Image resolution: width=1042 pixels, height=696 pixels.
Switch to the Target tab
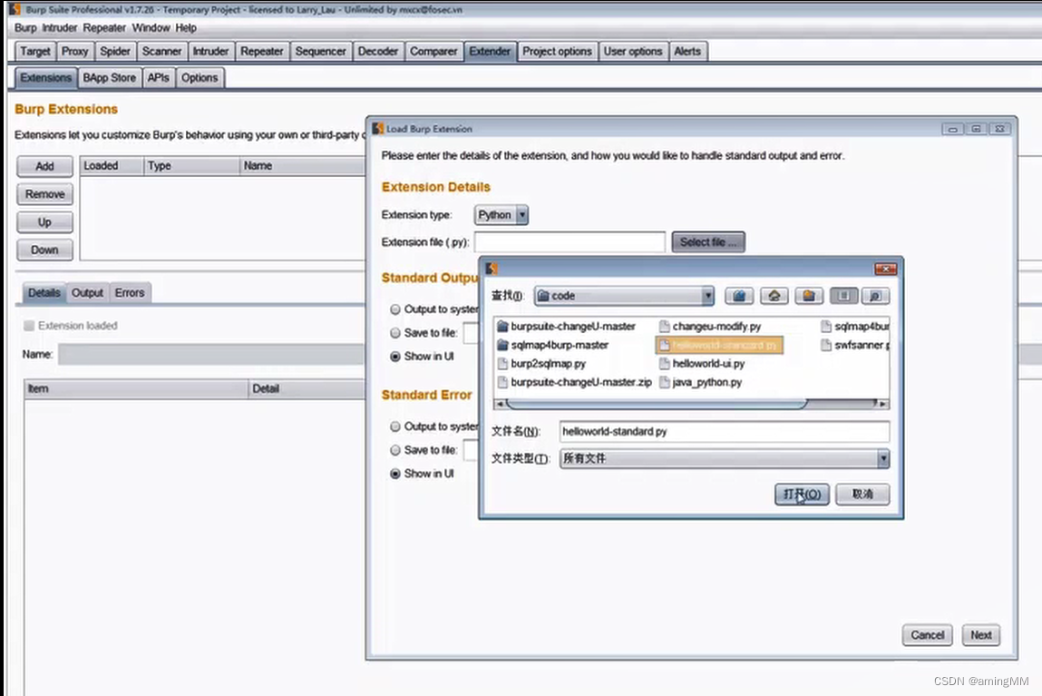coord(35,51)
